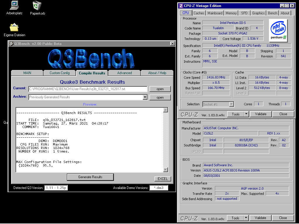
Task: Click the Generate Results button
Action: [90, 177]
